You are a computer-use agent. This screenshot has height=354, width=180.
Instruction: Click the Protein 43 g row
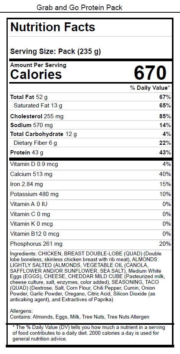coord(91,153)
